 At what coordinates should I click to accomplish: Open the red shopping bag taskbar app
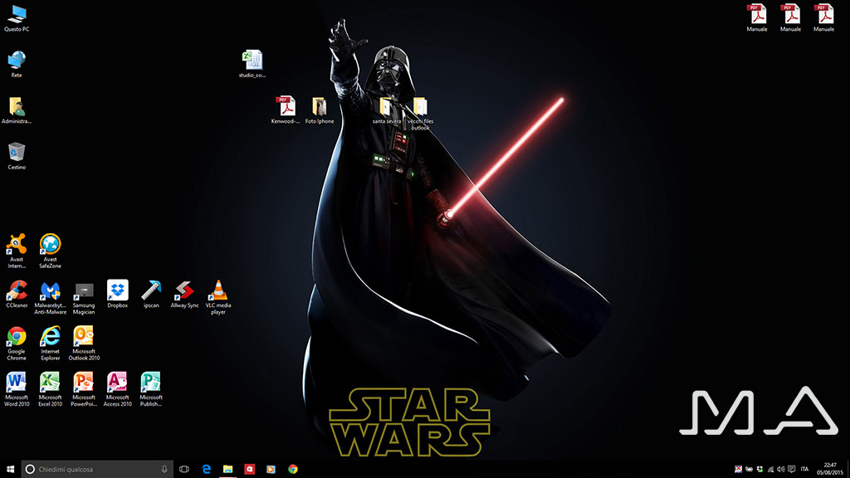(249, 470)
